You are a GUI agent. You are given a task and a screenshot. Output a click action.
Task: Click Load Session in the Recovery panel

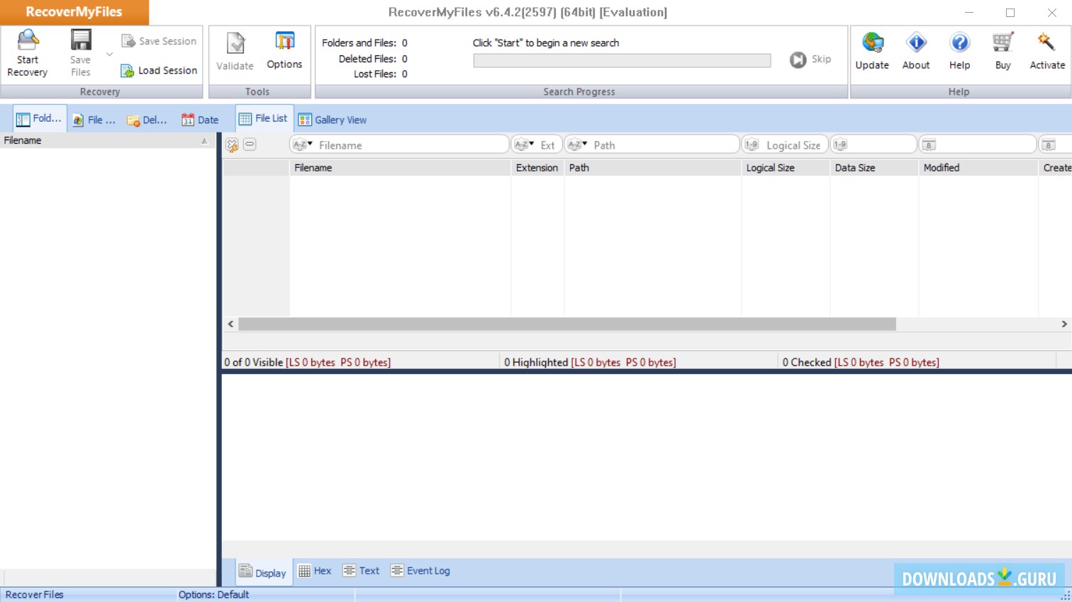pos(157,70)
